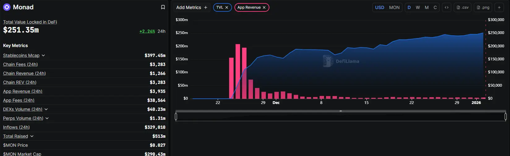This screenshot has width=510, height=156.
Task: Remove the TVL metric chip
Action: click(x=227, y=7)
